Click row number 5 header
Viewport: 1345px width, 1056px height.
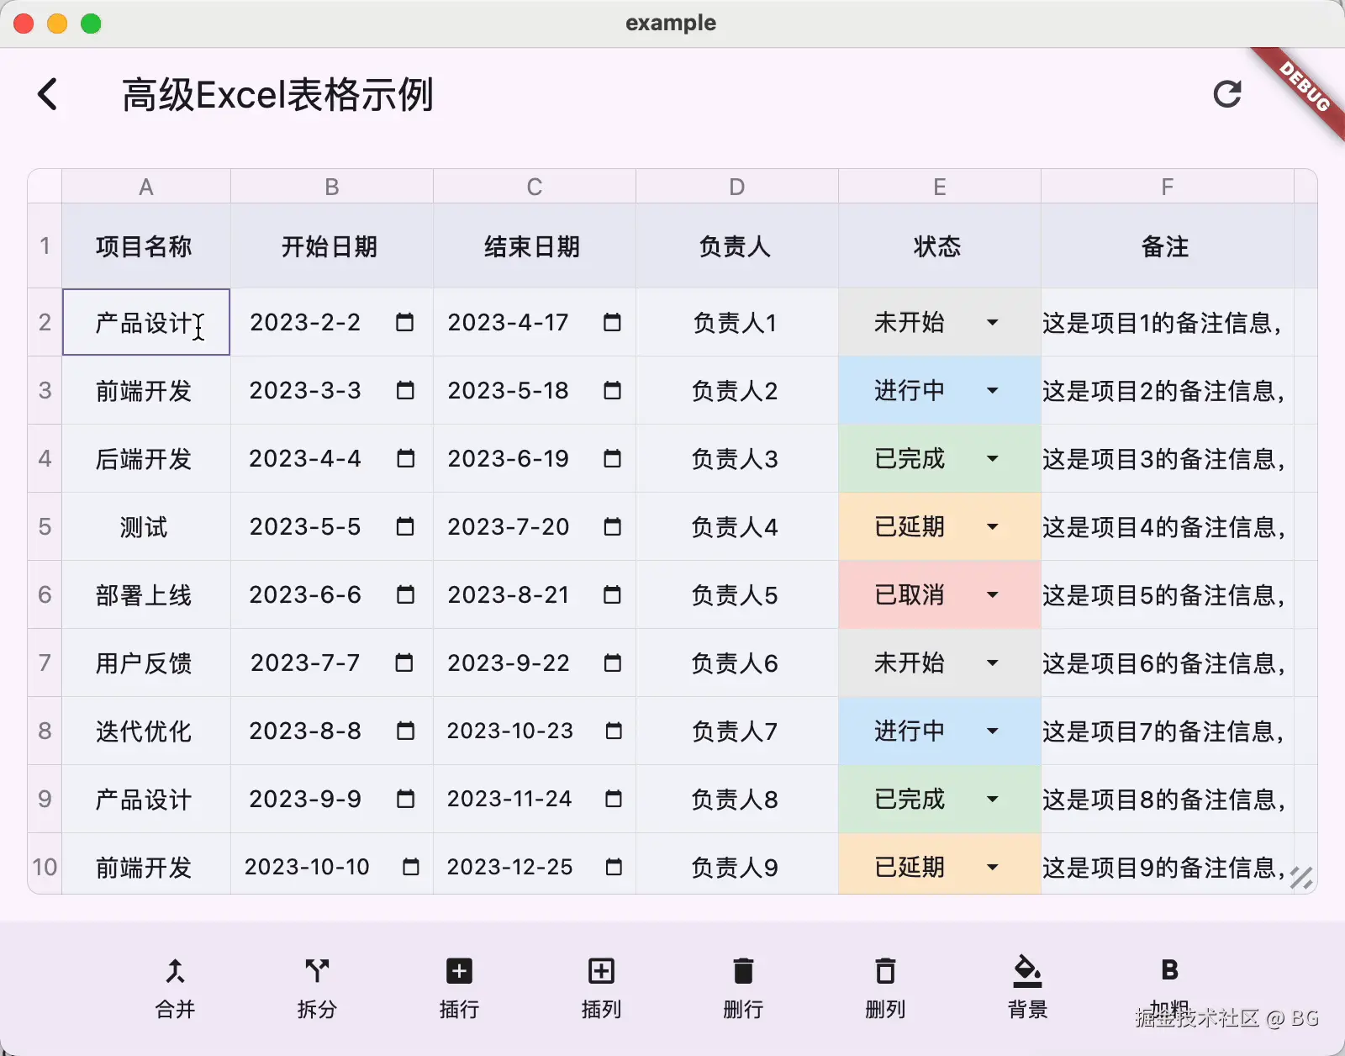coord(44,527)
